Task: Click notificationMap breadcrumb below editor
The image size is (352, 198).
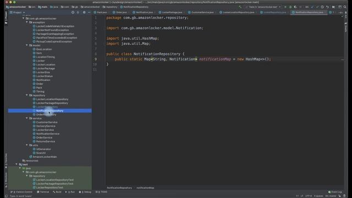Action: 145,188
